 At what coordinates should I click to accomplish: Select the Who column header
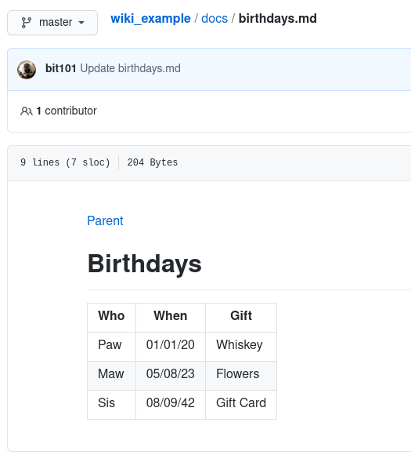click(x=111, y=318)
